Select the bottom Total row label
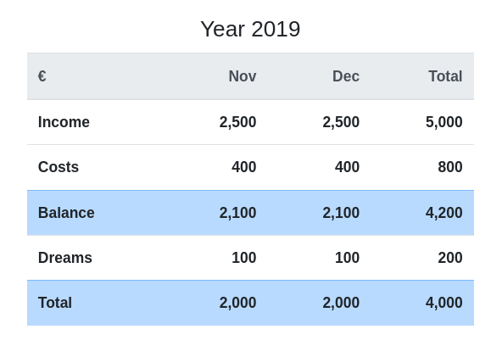The width and height of the screenshot is (502, 357). pyautogui.click(x=55, y=303)
